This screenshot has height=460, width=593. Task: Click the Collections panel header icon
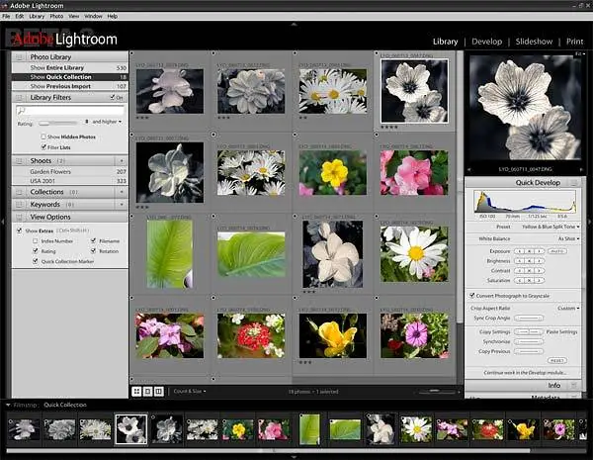pyautogui.click(x=19, y=192)
